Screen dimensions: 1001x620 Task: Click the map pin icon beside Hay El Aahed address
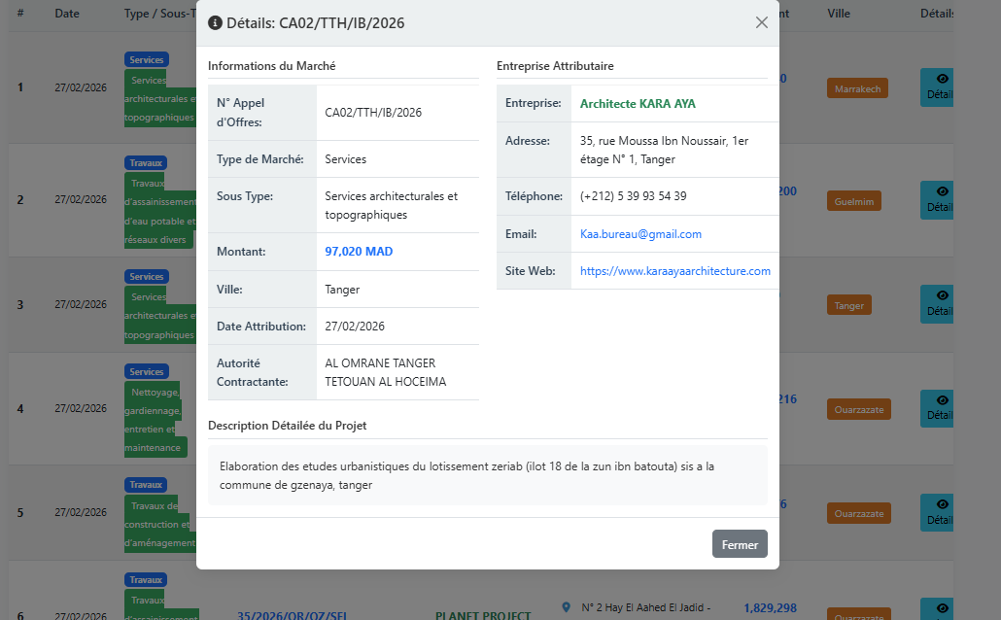(567, 607)
